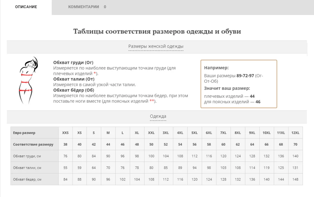
Task: Click the page heading Таблицы соответствия размеров одежды и обуви
Action: tap(157, 31)
